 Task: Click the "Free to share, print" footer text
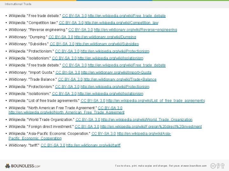pos(161,166)
